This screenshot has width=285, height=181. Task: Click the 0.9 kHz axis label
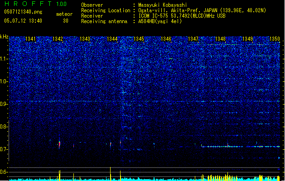coord(4,104)
